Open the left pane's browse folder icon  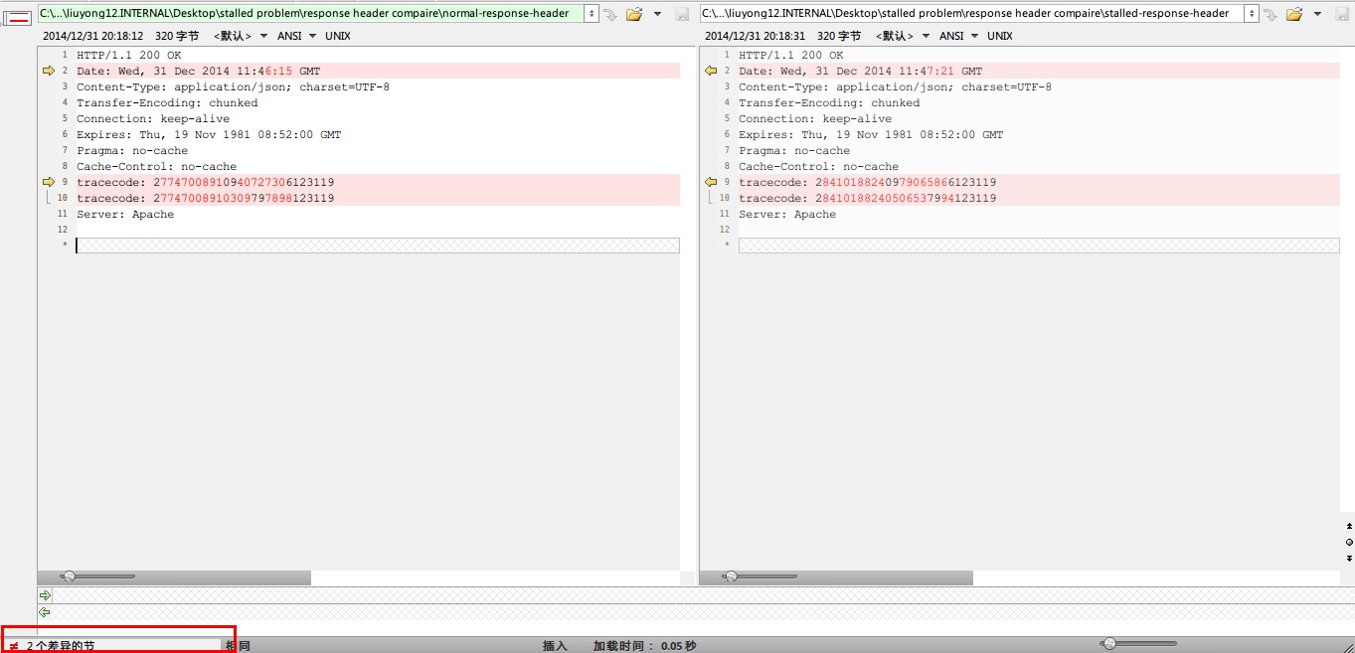click(x=634, y=14)
